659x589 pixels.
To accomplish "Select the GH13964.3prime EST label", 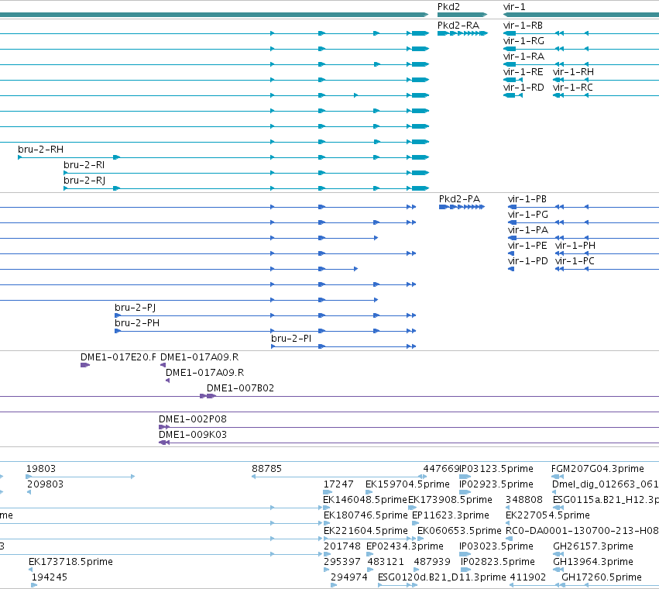I will tap(593, 563).
